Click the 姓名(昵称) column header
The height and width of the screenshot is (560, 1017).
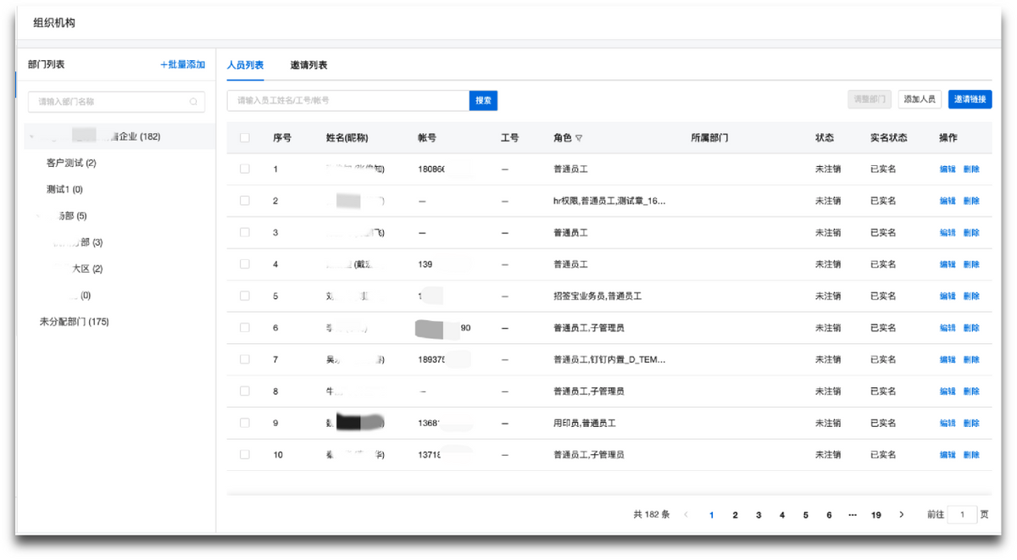click(347, 138)
